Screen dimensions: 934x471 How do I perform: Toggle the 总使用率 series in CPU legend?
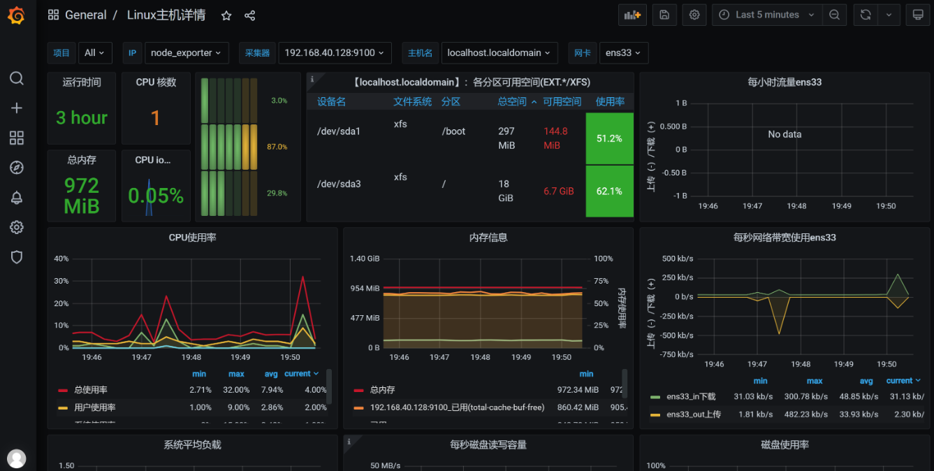(x=91, y=390)
